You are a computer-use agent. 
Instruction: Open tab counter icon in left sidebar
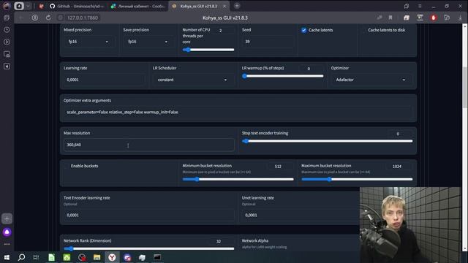pos(7,66)
